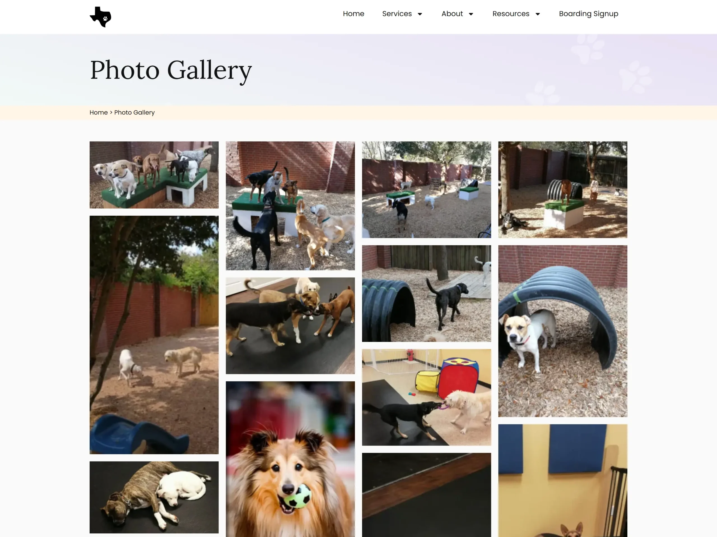The height and width of the screenshot is (537, 717).
Task: Click the About menu label
Action: 452,14
